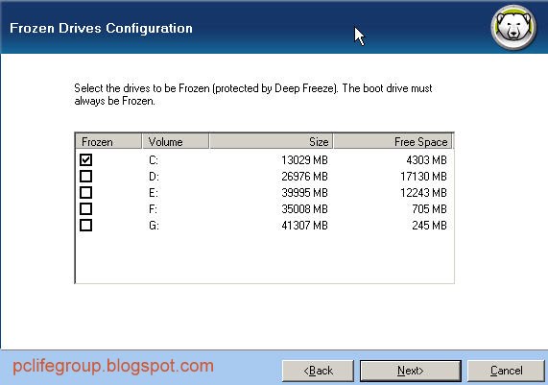Click the 12243 MB free space value
Viewport: 548px width, 385px height.
[423, 193]
